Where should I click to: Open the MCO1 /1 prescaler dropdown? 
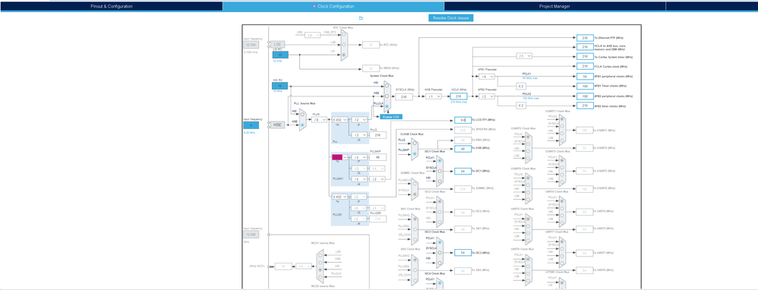coord(304,266)
